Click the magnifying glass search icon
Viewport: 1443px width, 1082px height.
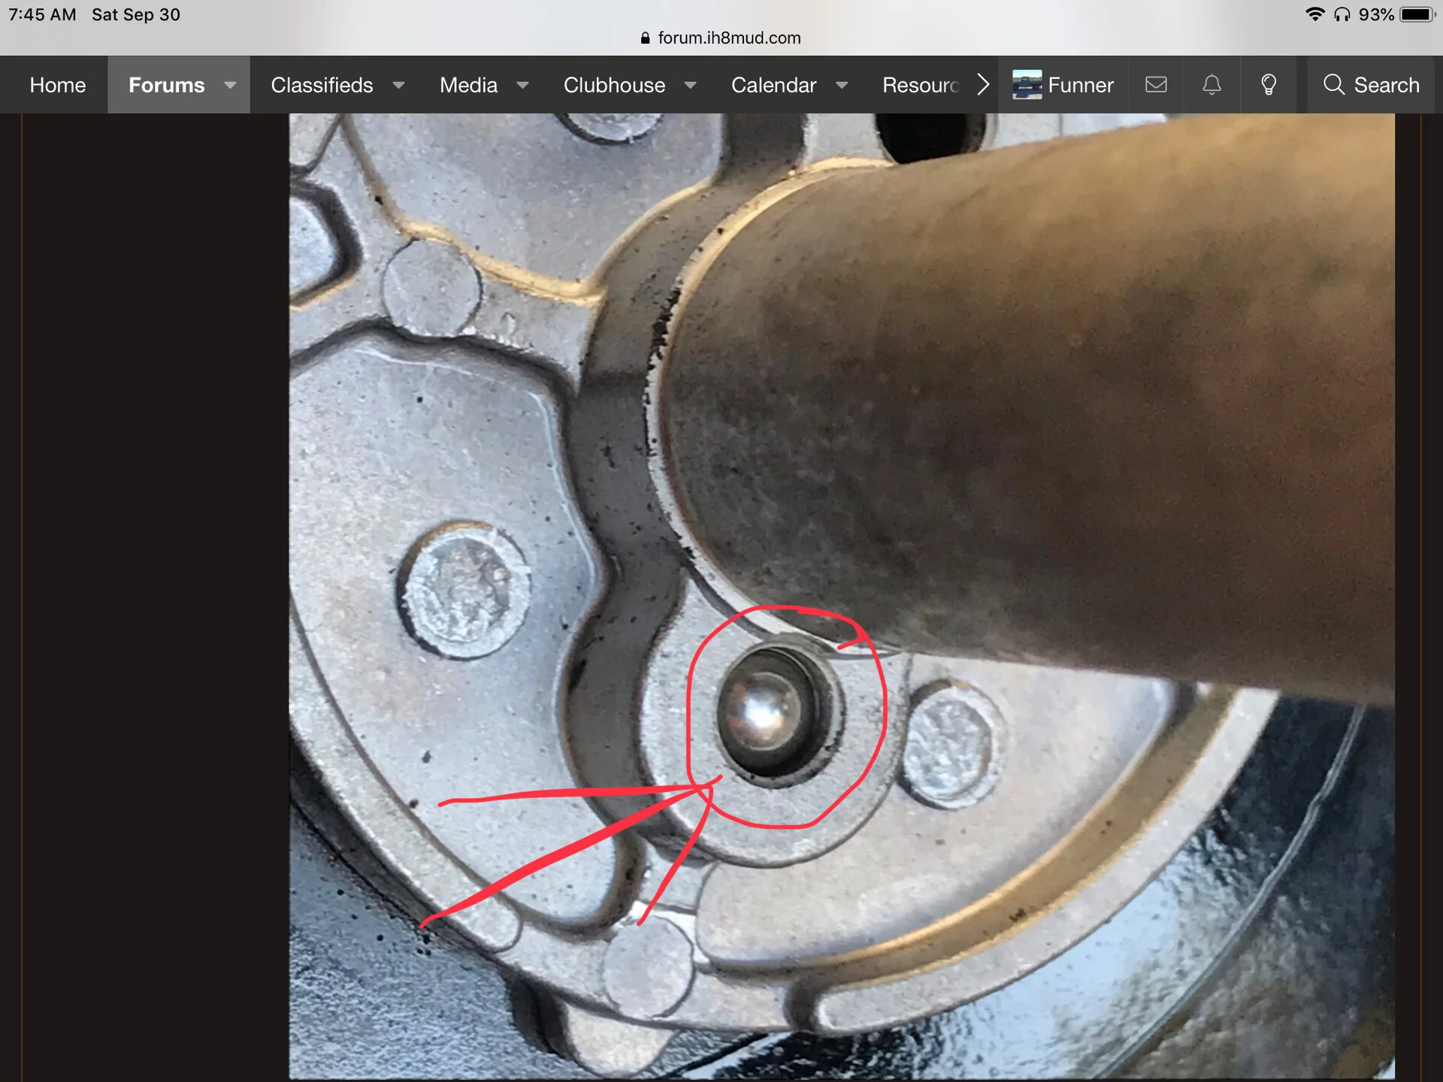click(x=1334, y=84)
